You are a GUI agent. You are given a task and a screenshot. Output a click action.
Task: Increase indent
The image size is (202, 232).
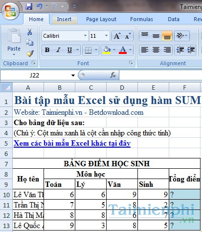[191, 50]
